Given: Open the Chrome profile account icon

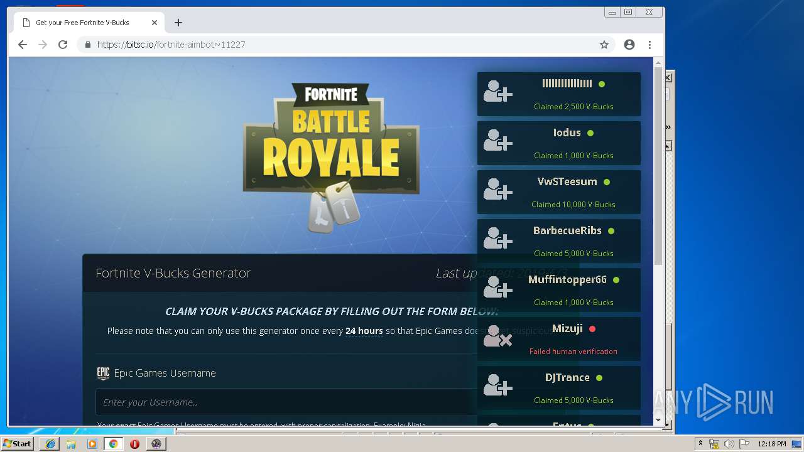Looking at the screenshot, I should click(x=629, y=45).
